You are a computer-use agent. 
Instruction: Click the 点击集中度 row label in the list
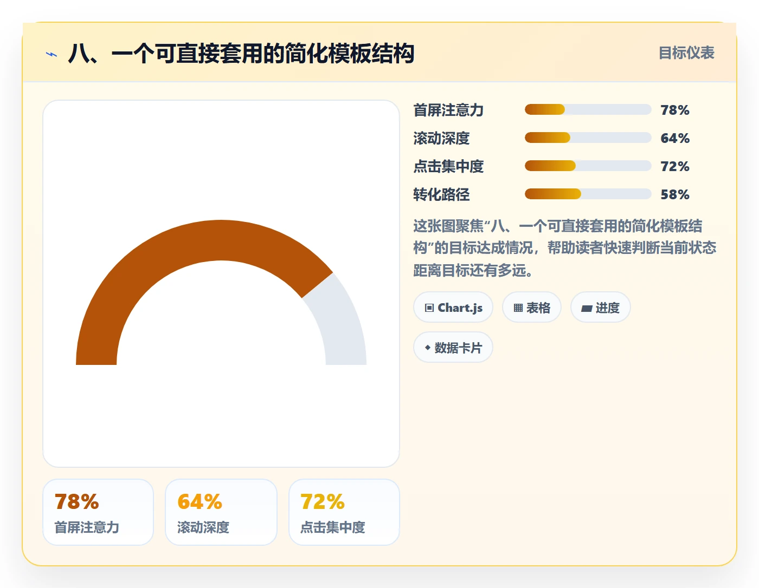coord(448,166)
